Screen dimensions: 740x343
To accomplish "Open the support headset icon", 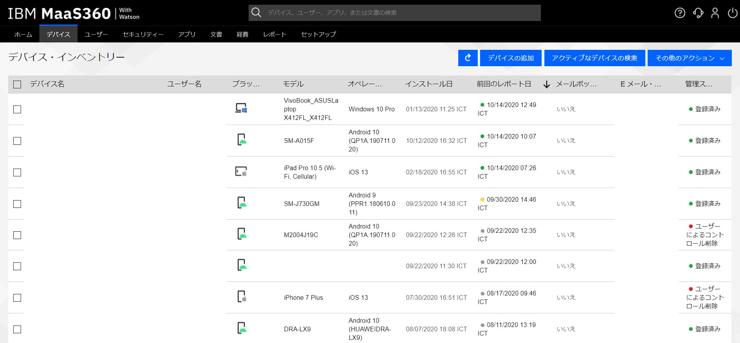I will point(698,13).
